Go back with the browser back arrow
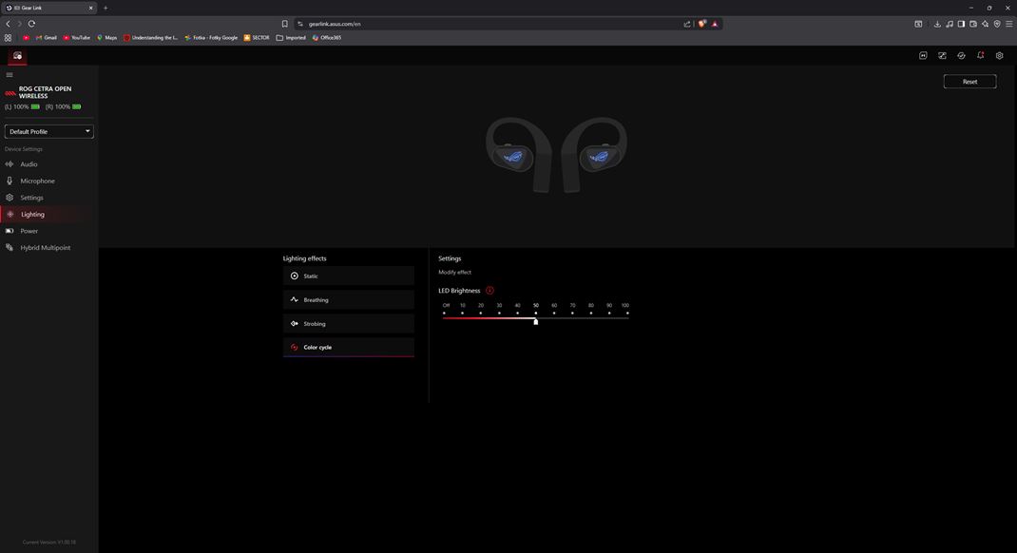This screenshot has width=1017, height=553. (x=8, y=24)
